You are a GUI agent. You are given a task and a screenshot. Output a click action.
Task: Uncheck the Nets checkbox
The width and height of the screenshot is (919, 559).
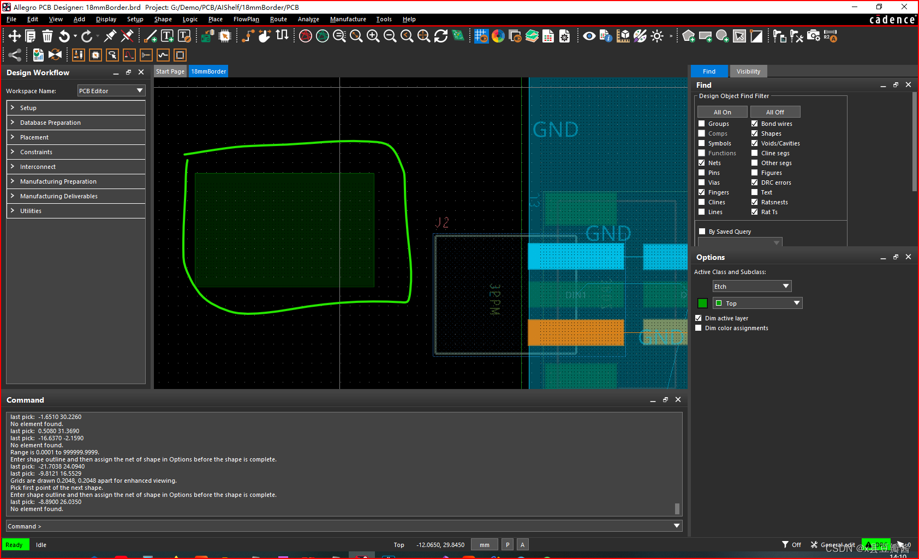coord(702,163)
